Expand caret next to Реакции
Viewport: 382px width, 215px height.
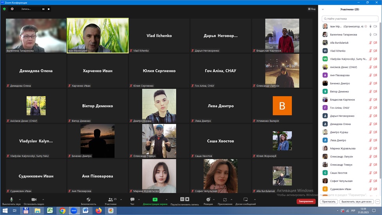click(x=214, y=199)
